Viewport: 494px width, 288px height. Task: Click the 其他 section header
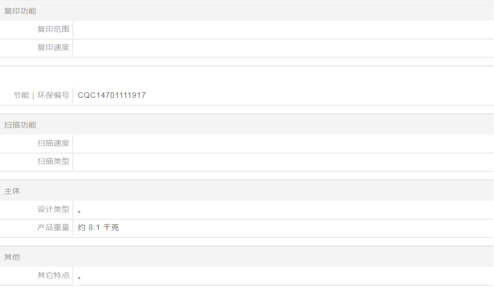click(12, 257)
